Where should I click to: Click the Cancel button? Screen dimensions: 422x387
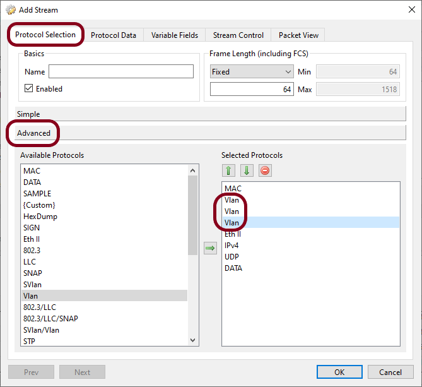point(390,372)
